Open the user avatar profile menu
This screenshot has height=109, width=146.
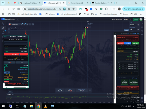point(141,19)
